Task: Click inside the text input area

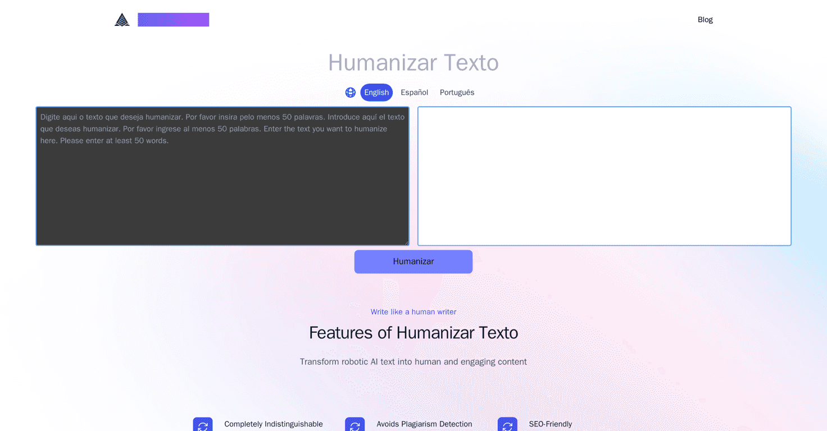Action: (222, 176)
